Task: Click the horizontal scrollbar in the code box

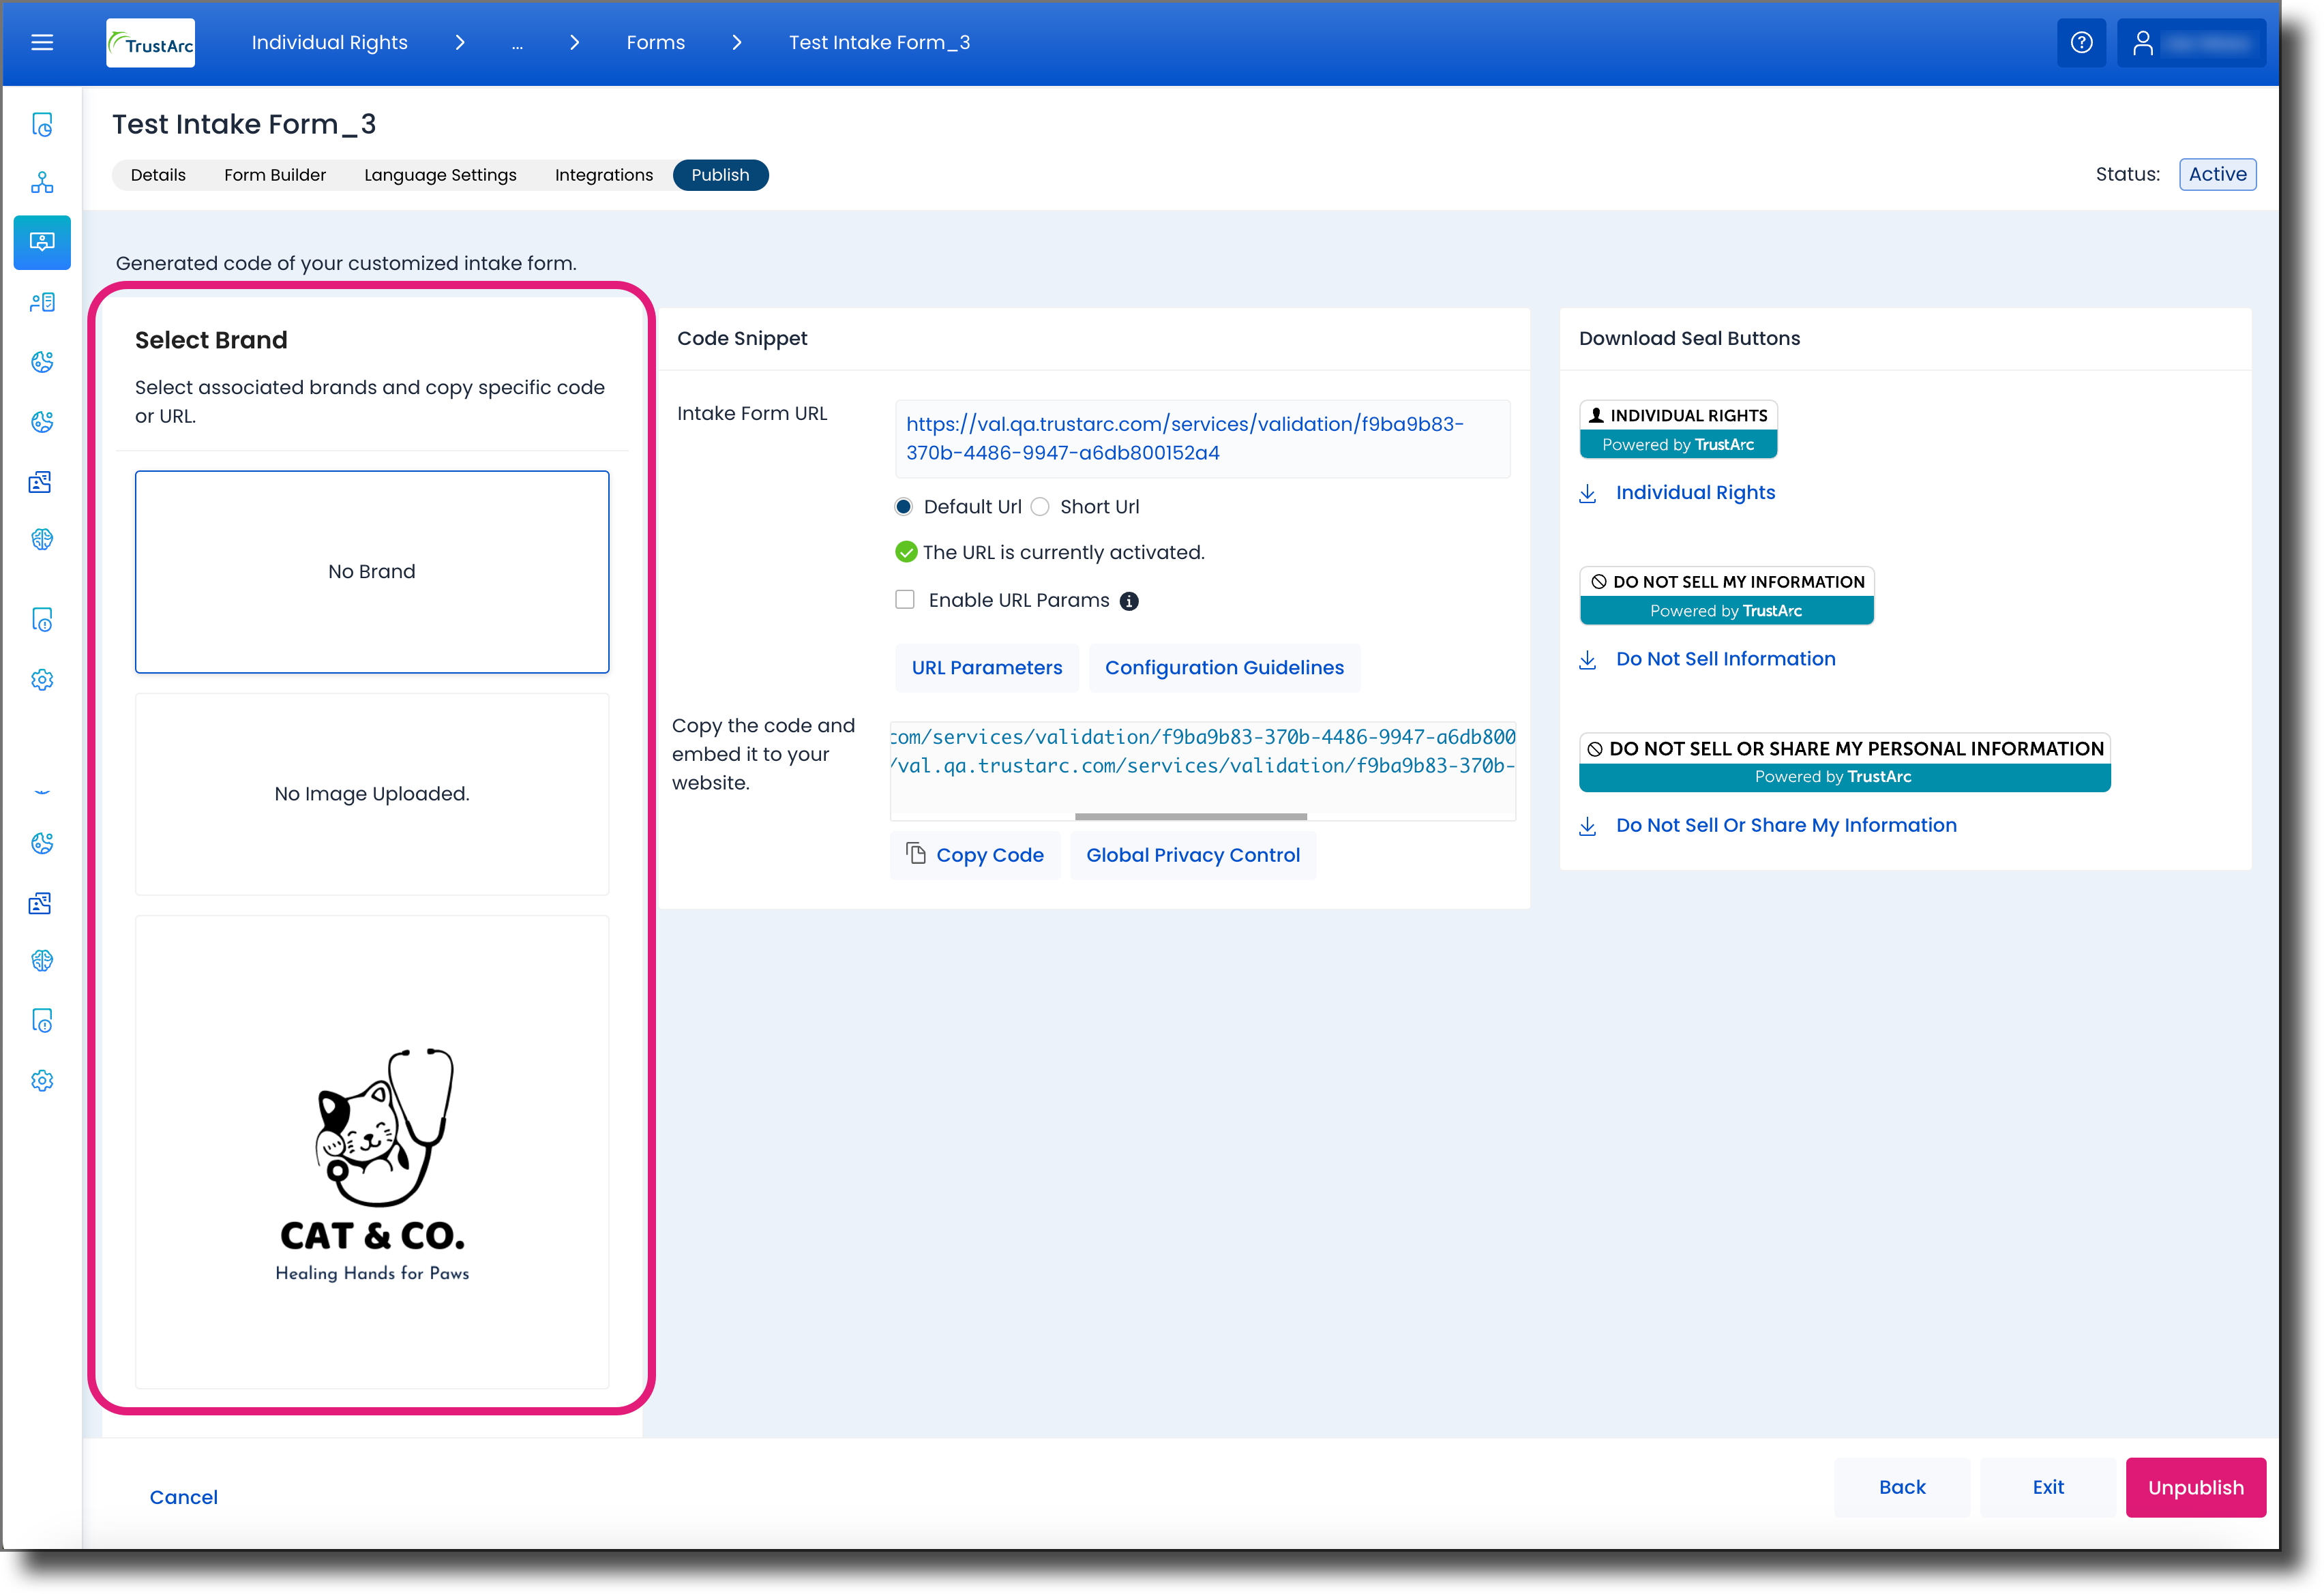Action: pyautogui.click(x=1190, y=816)
